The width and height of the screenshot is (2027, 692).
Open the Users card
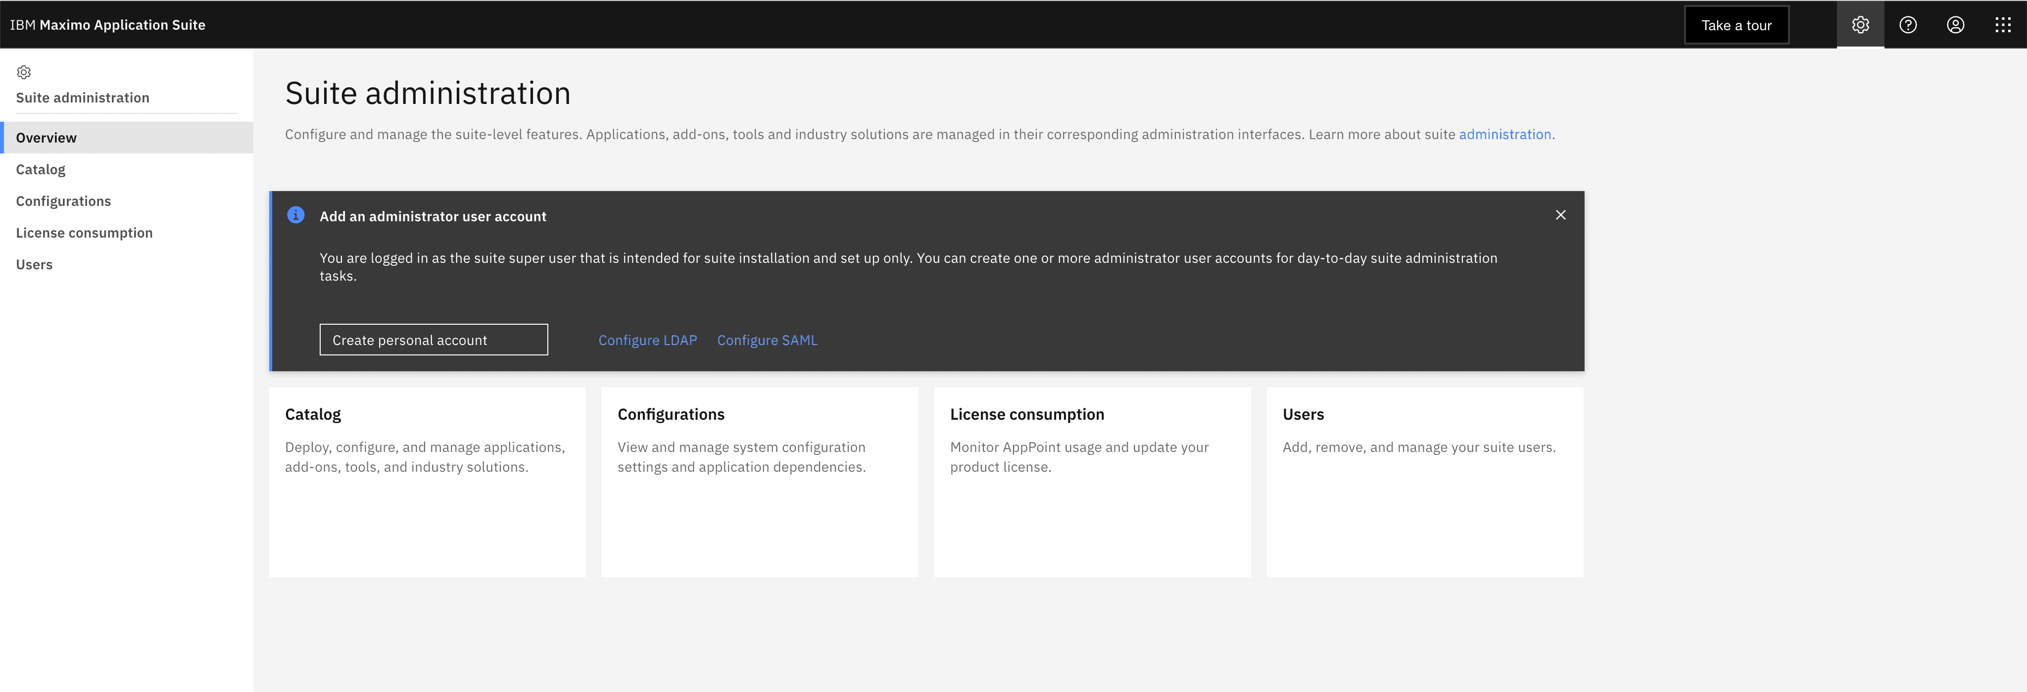(x=1424, y=482)
